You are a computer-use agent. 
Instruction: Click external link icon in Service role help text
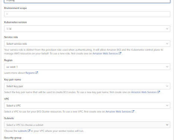120,53
